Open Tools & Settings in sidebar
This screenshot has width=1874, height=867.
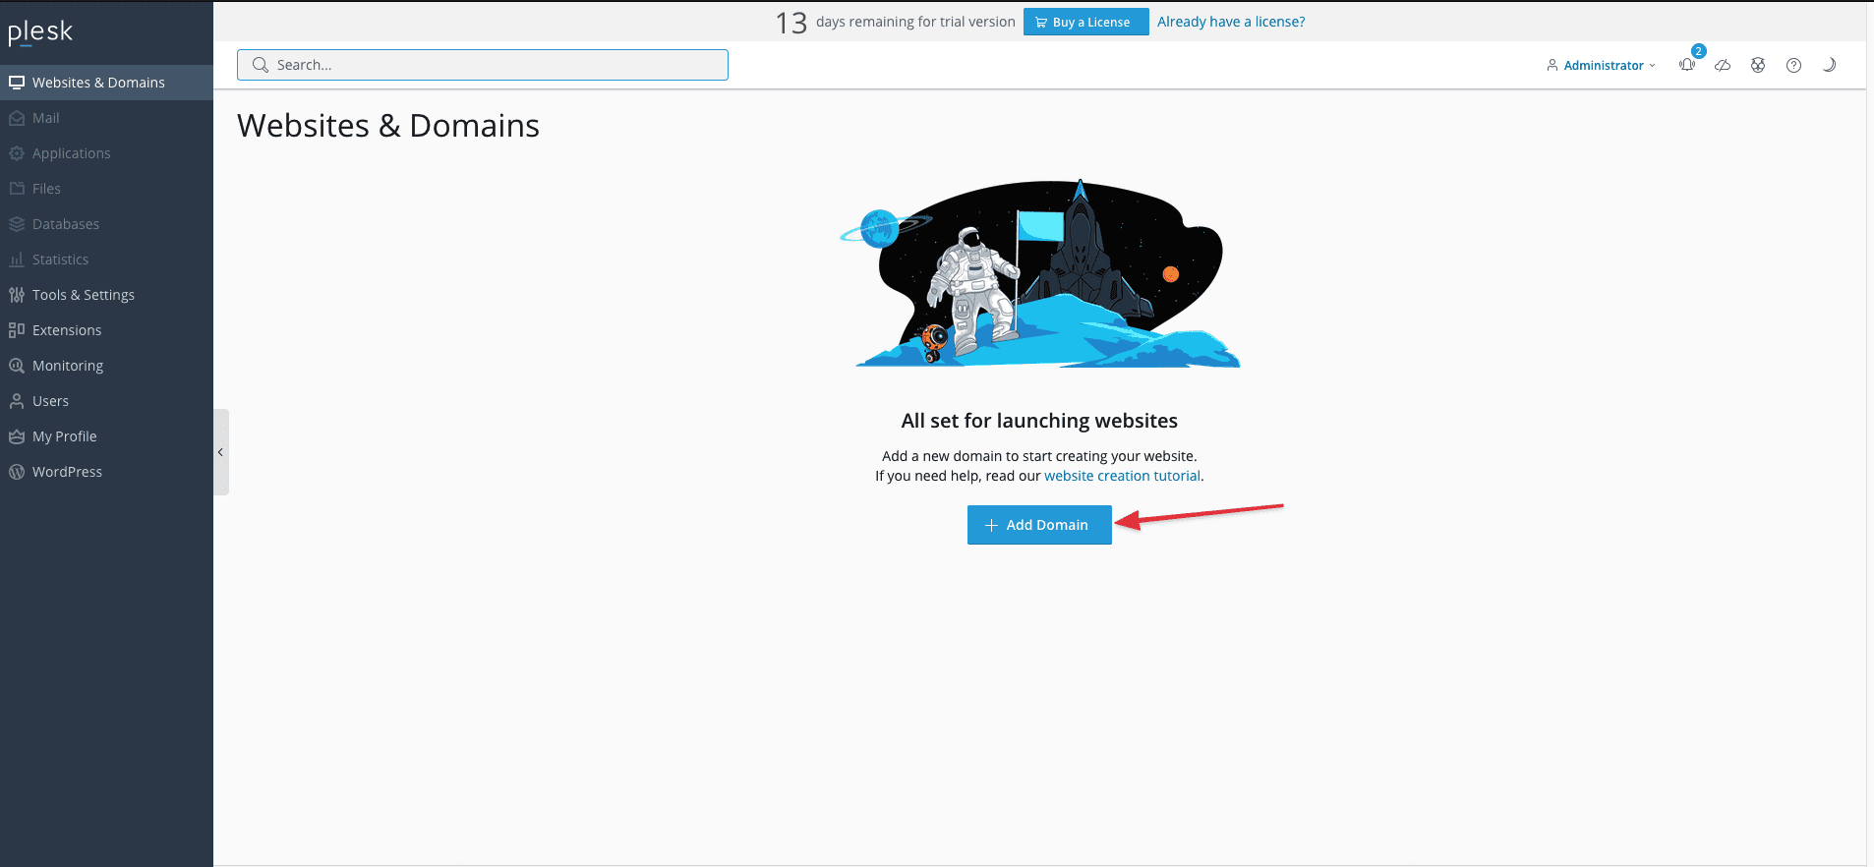coord(83,295)
